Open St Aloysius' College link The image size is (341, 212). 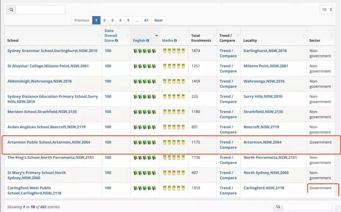tap(48, 66)
